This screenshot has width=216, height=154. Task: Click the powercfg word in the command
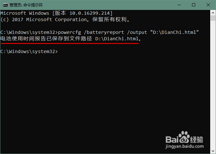[x=70, y=32]
